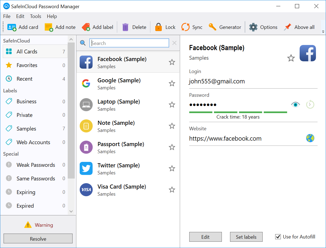The height and width of the screenshot is (248, 326).
Task: Click the Delete trash icon
Action: point(125,27)
